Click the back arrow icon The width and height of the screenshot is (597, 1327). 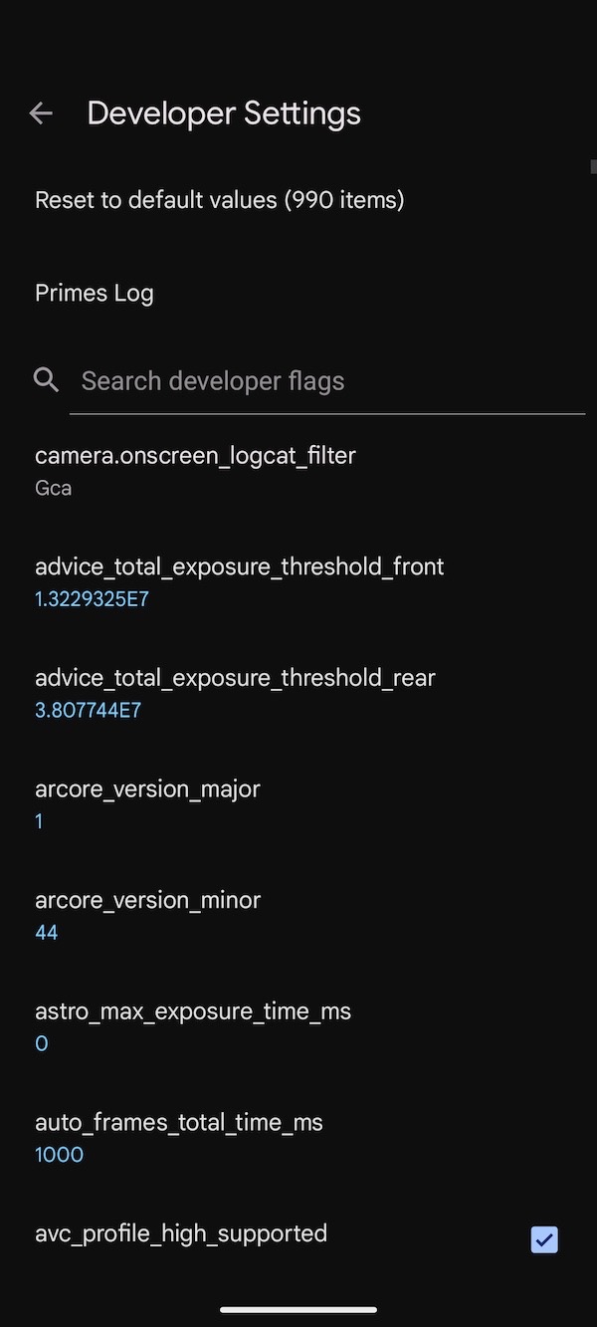[x=40, y=112]
